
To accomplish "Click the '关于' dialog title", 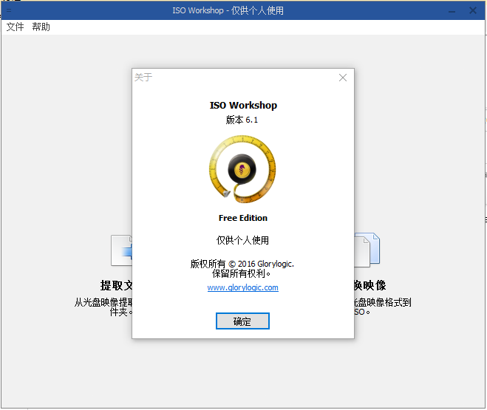I will [143, 78].
